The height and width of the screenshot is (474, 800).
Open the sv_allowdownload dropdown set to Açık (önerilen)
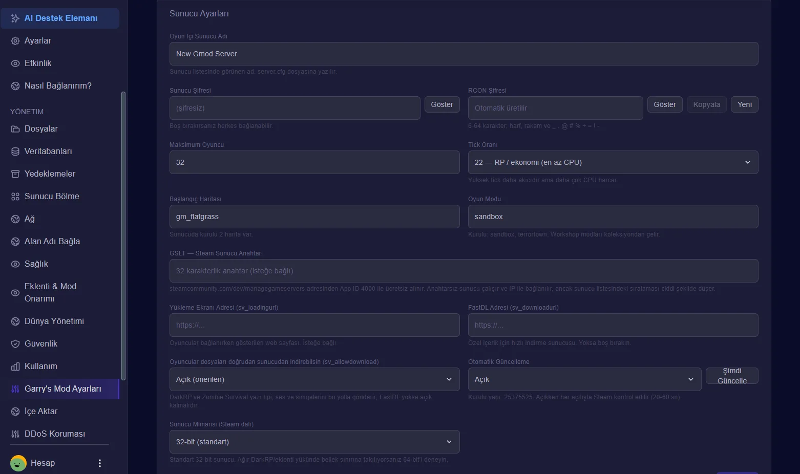pyautogui.click(x=314, y=379)
